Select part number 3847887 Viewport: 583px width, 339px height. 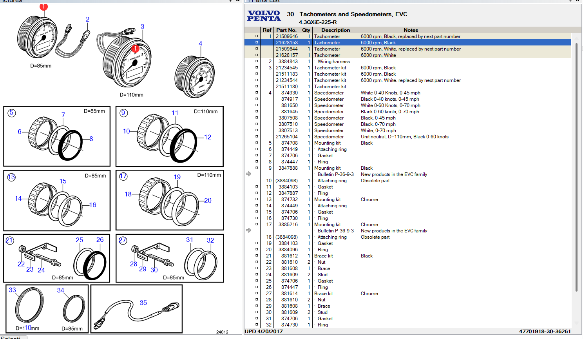(288, 193)
